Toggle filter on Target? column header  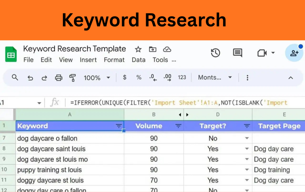click(247, 126)
